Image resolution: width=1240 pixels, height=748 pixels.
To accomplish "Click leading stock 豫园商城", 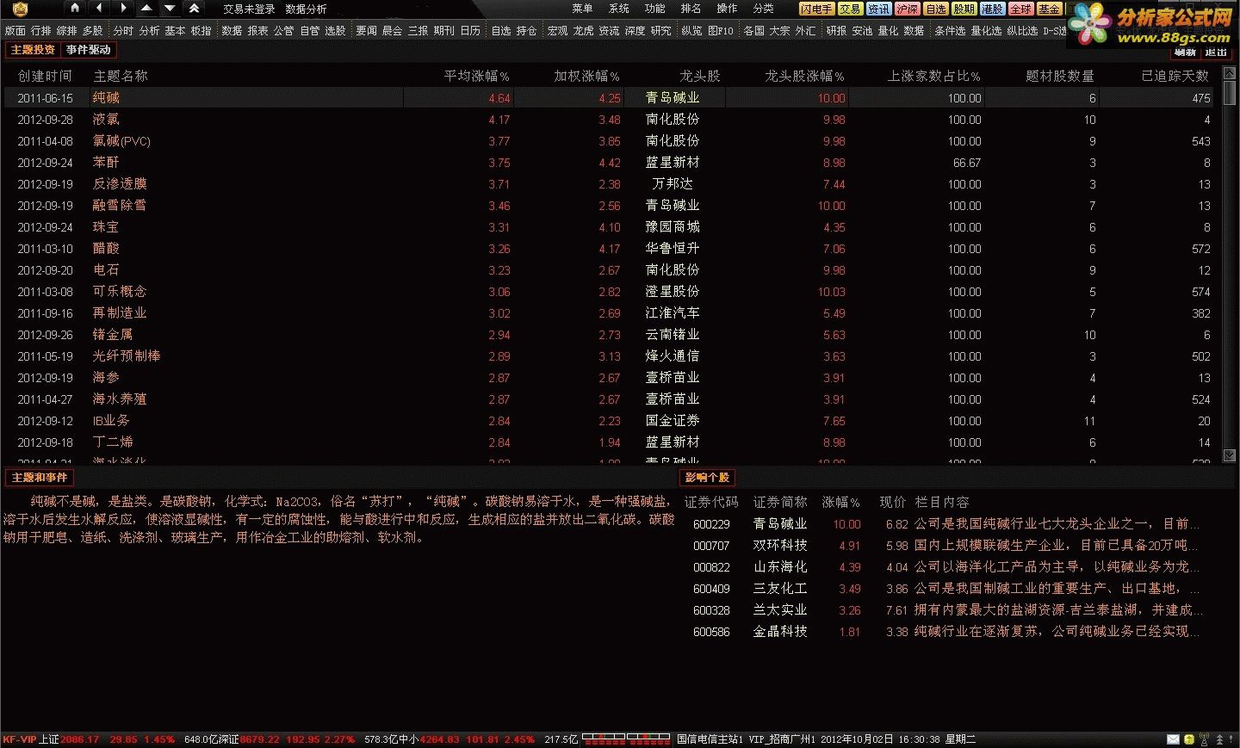I will 673,227.
